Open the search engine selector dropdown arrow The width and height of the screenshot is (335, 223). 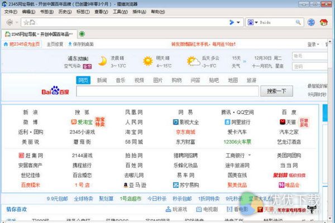point(256,22)
